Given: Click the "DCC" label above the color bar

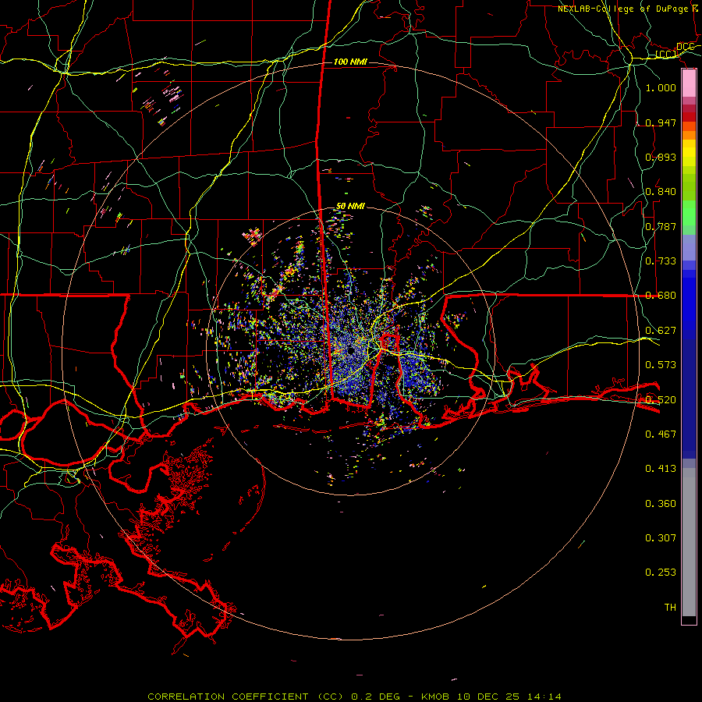Looking at the screenshot, I should coord(685,47).
